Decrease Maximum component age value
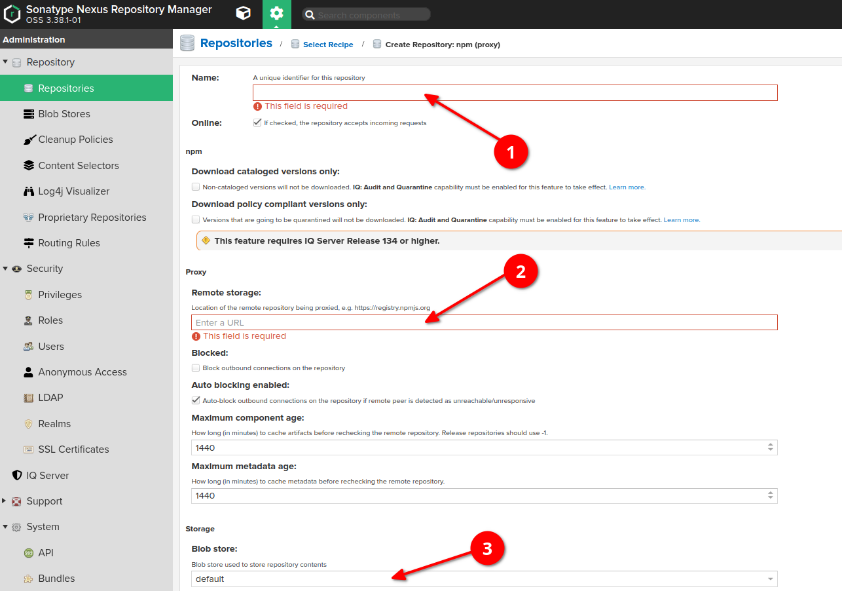The image size is (842, 591). point(771,451)
